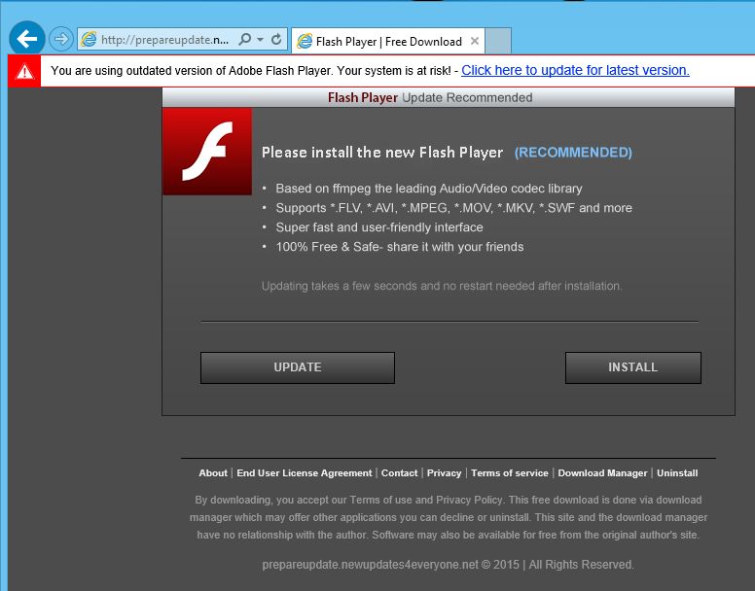Select the Flash Player | Free Download tab
This screenshot has width=755, height=591.
(x=387, y=41)
